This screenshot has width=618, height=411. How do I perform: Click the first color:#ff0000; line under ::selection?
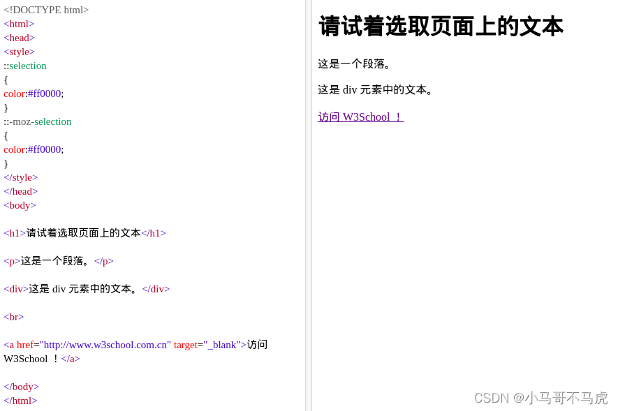pos(34,94)
